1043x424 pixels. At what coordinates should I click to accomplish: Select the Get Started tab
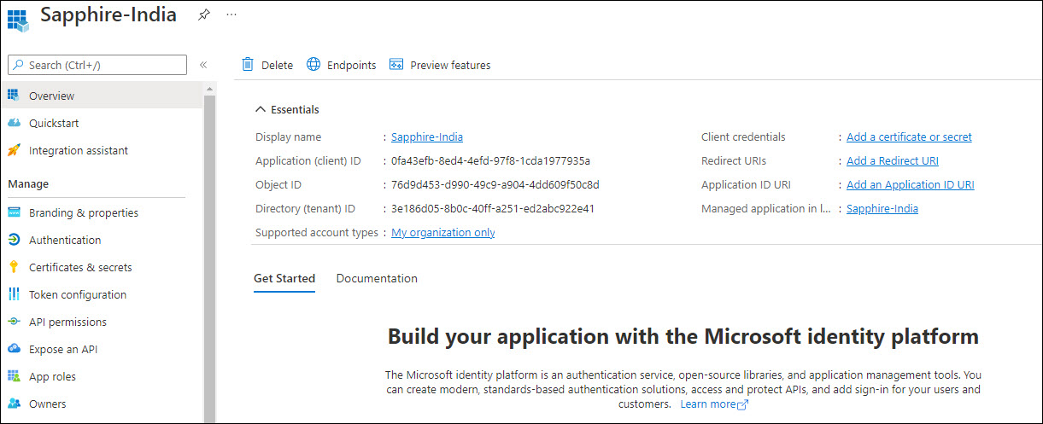(x=284, y=278)
